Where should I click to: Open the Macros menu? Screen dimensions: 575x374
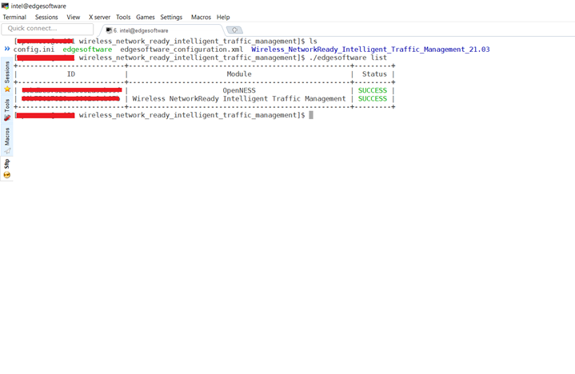click(201, 18)
